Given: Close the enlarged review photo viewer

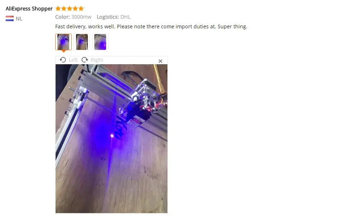Looking at the screenshot, I should (x=160, y=61).
